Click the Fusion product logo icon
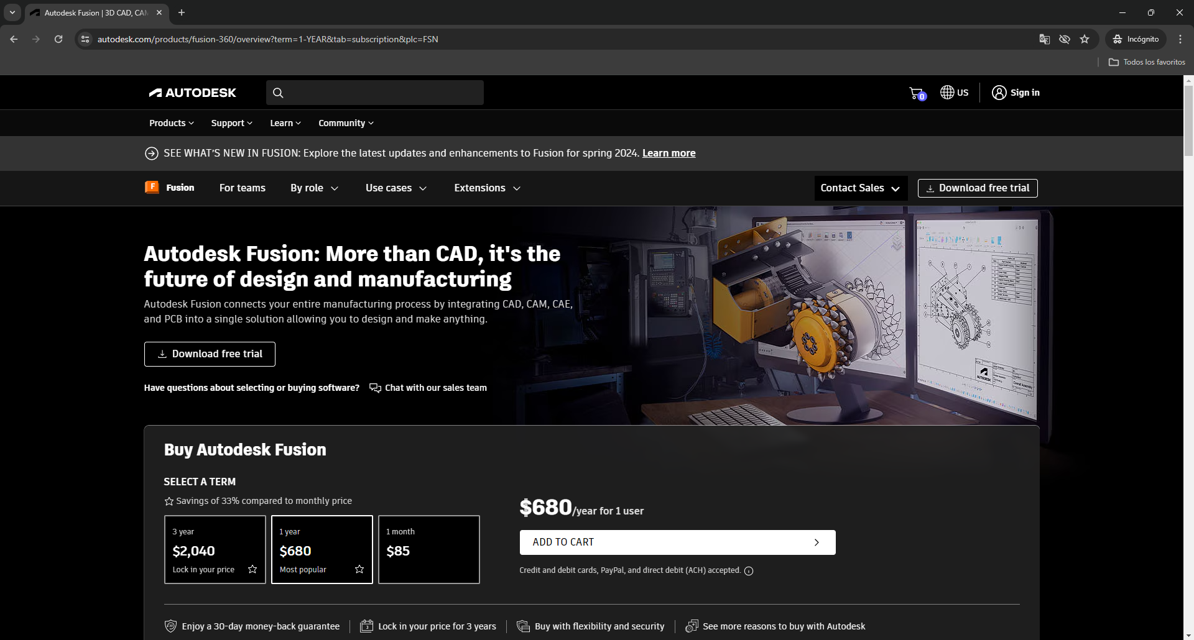The image size is (1194, 640). pos(152,188)
